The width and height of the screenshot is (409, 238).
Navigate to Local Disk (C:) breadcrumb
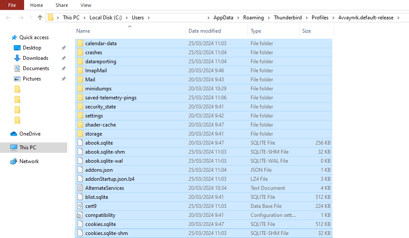click(x=105, y=18)
